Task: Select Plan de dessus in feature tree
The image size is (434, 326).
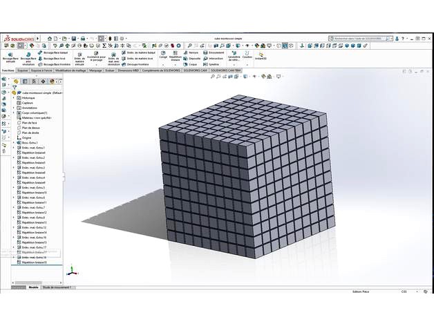Action: point(28,128)
